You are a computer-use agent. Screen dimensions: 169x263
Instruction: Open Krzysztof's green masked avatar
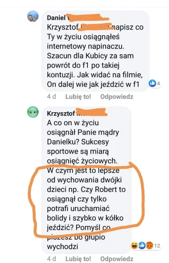pos(33,112)
